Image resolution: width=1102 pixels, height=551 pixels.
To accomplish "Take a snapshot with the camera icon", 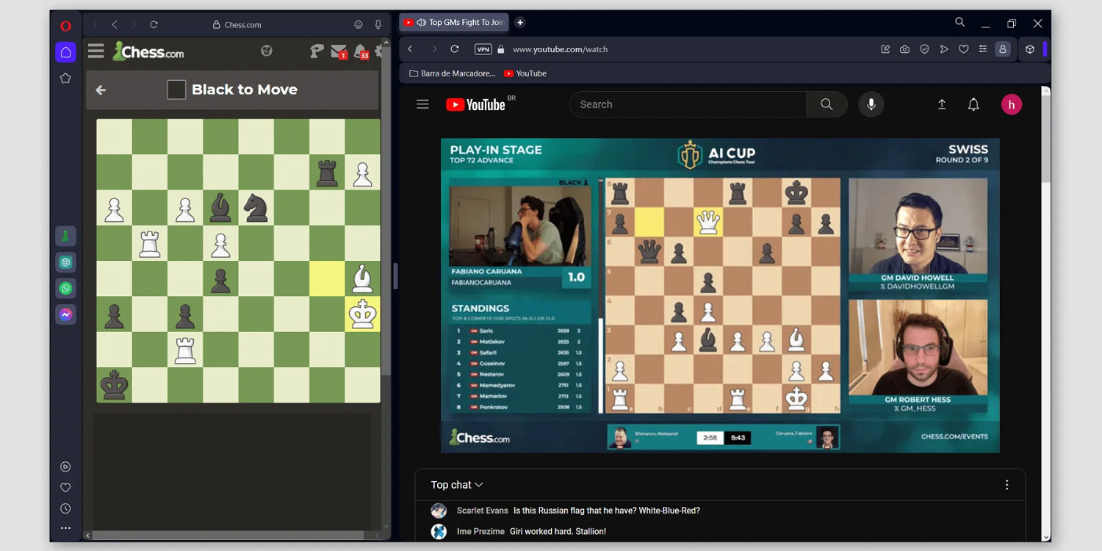I will [904, 49].
